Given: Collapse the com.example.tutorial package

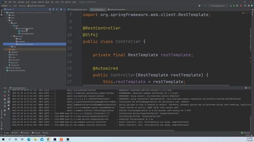Looking at the screenshot, I should click(x=14, y=28).
